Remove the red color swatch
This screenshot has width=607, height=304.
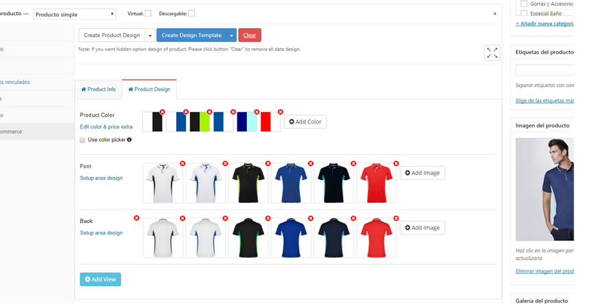click(281, 112)
